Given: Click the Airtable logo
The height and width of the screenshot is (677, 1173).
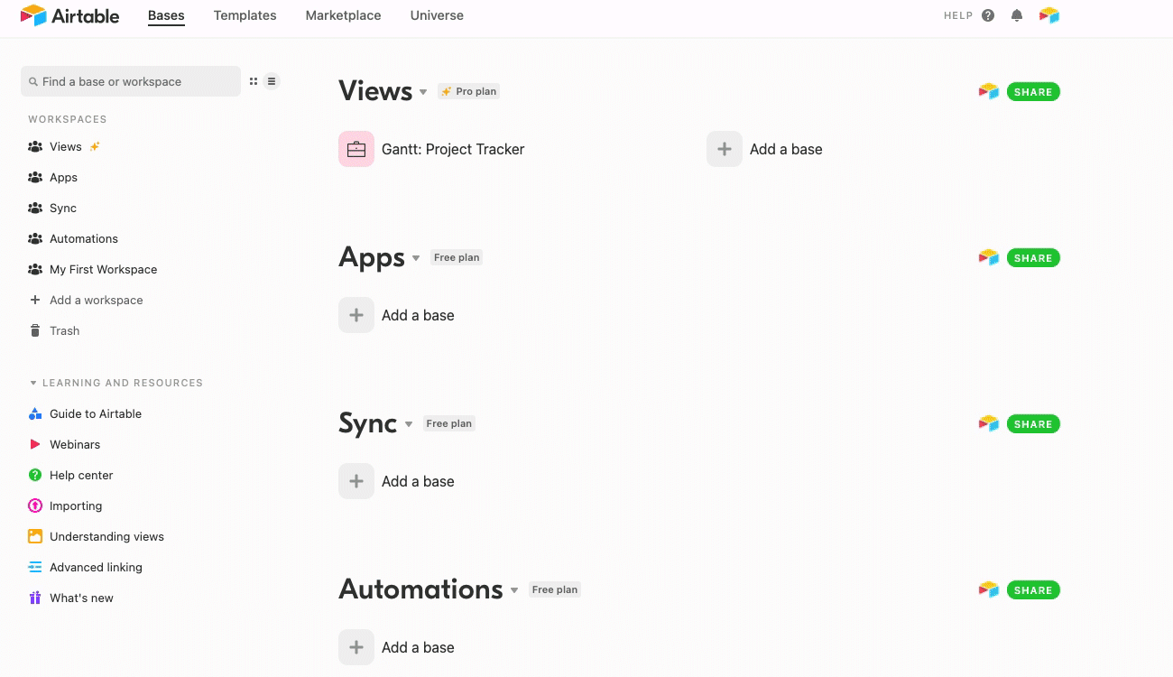Looking at the screenshot, I should tap(69, 15).
